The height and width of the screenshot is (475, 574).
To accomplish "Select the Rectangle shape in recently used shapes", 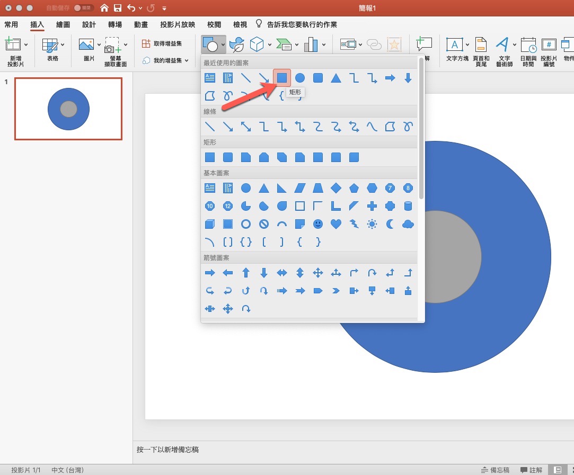I will [282, 78].
